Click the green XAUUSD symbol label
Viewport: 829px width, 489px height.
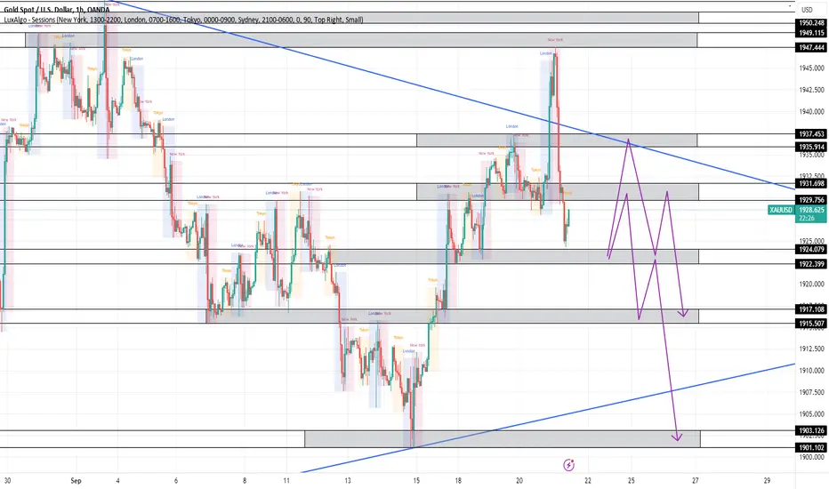[x=781, y=210]
